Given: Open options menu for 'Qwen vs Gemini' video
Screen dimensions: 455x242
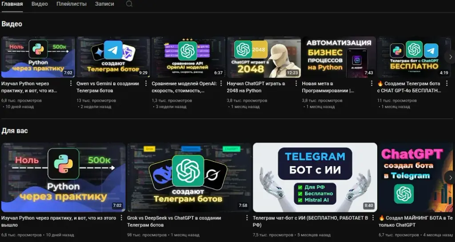Looking at the screenshot, I should click(x=146, y=83).
